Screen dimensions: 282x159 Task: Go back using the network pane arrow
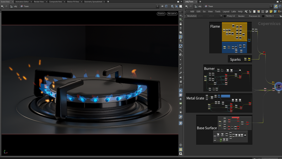click(x=187, y=6)
